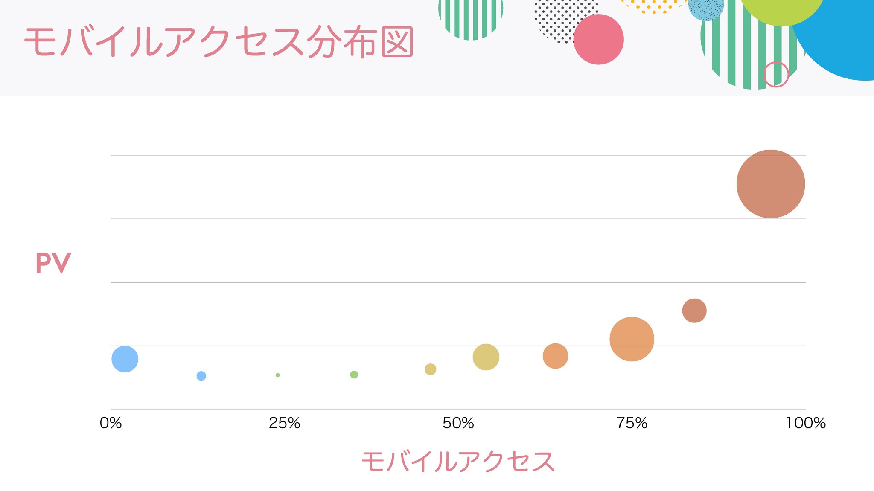This screenshot has height=491, width=874.
Task: Click the green bubble near 35%
Action: (354, 375)
